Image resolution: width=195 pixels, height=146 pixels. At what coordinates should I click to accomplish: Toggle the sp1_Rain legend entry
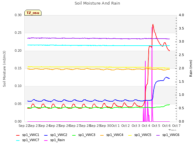pos(55,140)
